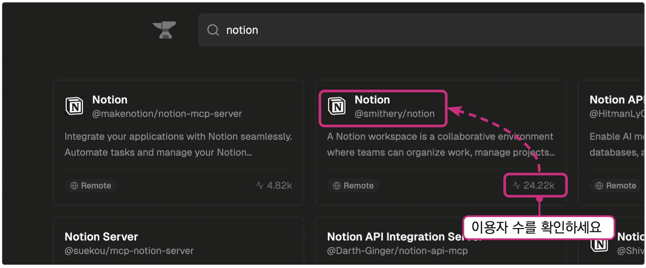This screenshot has width=646, height=268.
Task: Click the Notion logo in the makenotion card
Action: [74, 106]
